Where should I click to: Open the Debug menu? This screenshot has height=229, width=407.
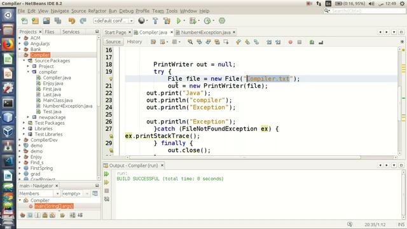tap(126, 11)
